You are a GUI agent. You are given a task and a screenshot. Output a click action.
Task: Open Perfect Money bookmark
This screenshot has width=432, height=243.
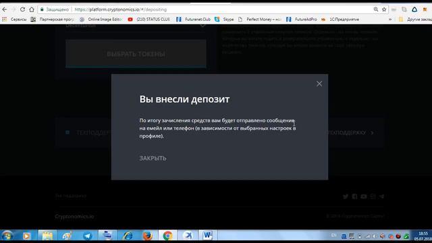(x=260, y=20)
